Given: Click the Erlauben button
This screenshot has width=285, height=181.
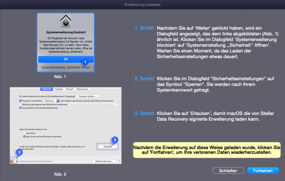Looking at the screenshot, I should (x=108, y=147).
